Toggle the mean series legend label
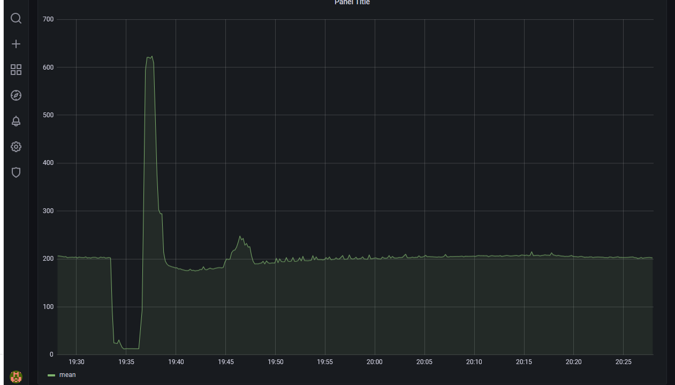The image size is (675, 385). coord(67,375)
